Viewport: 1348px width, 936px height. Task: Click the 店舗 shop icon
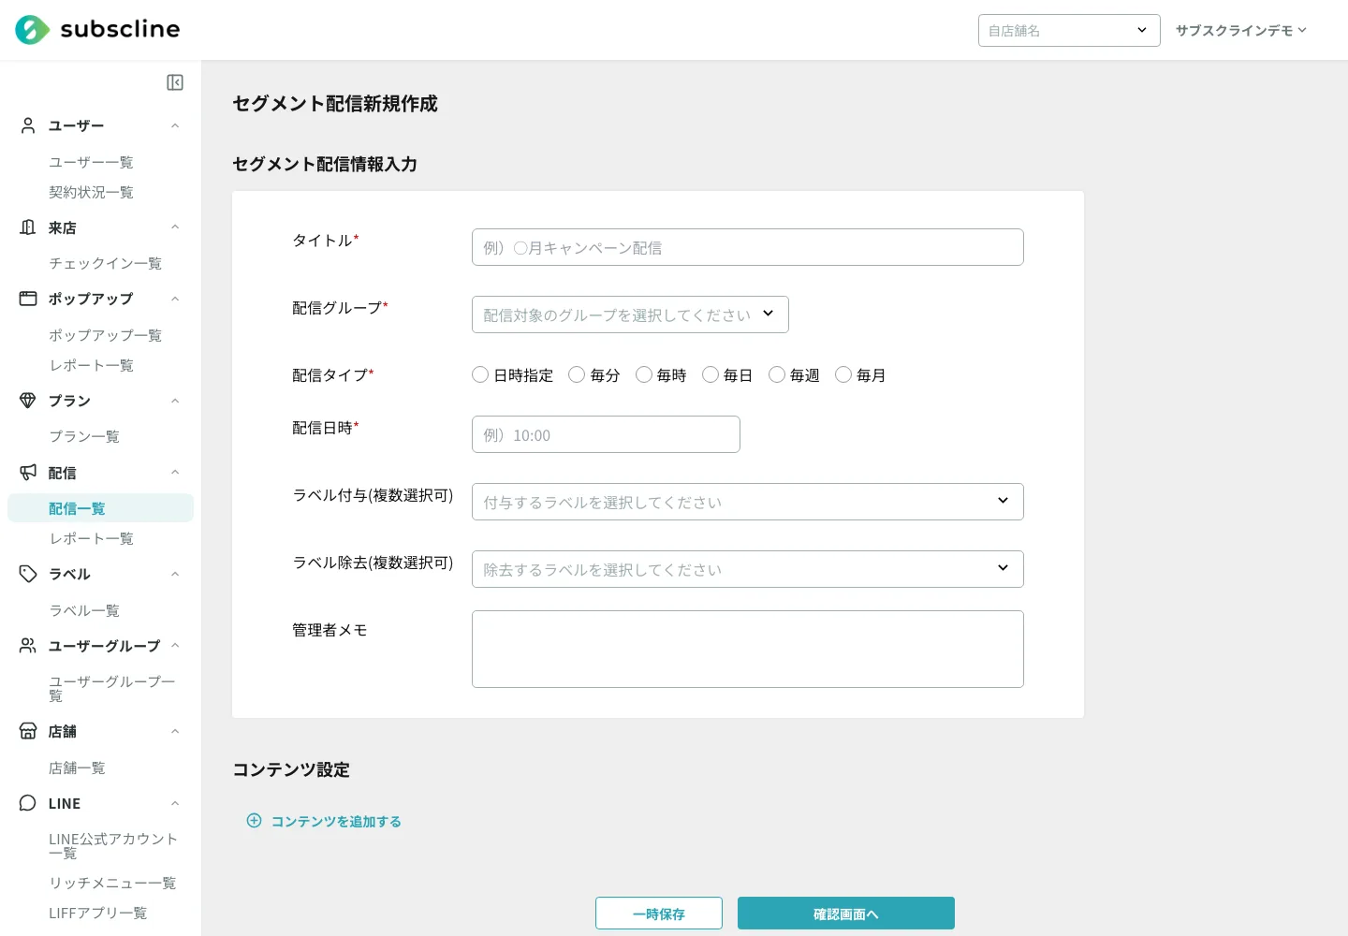(28, 731)
